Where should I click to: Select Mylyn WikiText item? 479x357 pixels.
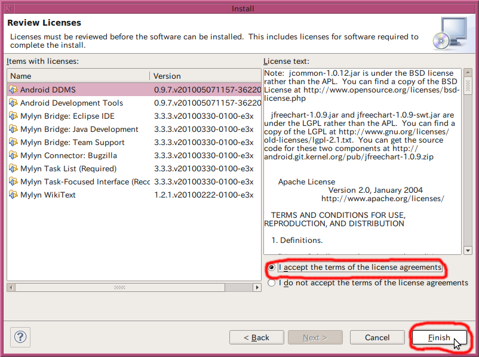pos(48,195)
